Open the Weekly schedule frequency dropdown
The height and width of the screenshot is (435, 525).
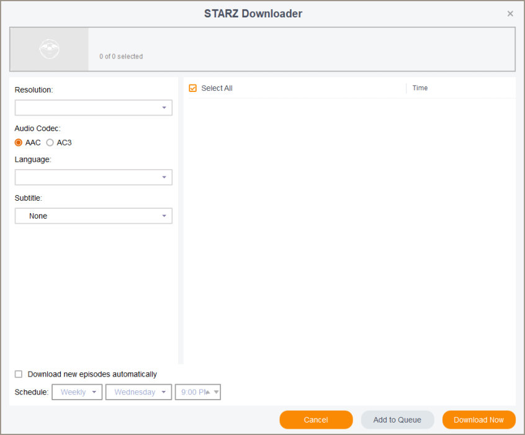tap(78, 392)
